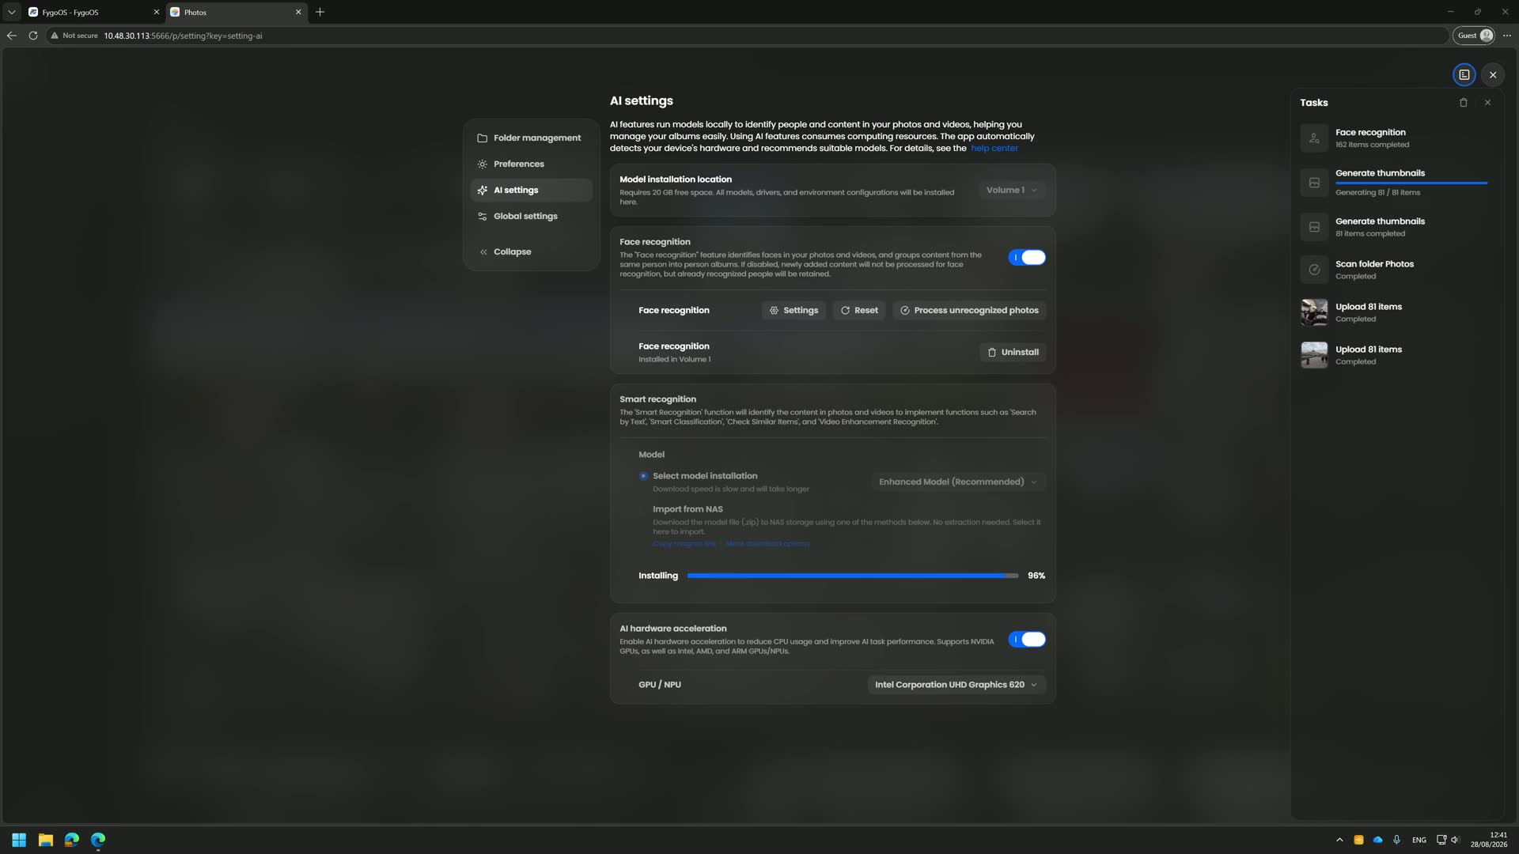Open the tab search dropdown arrow
The width and height of the screenshot is (1519, 854).
click(12, 12)
